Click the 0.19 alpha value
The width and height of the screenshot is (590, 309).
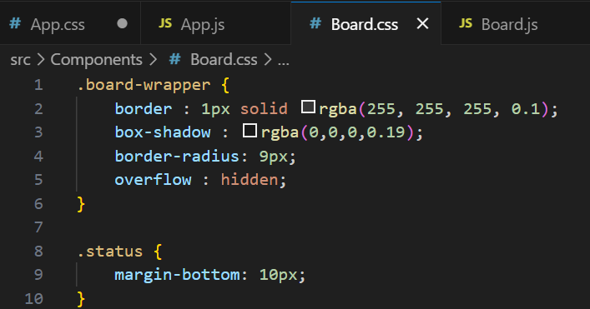tap(386, 132)
